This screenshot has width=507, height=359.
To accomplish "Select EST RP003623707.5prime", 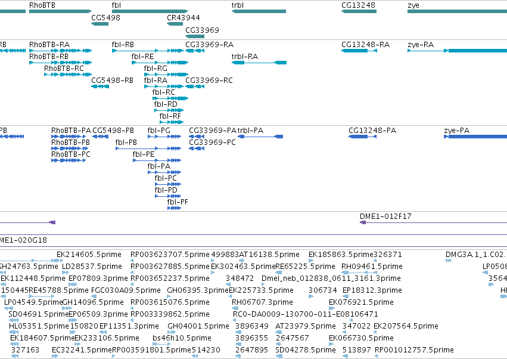I will (170, 255).
